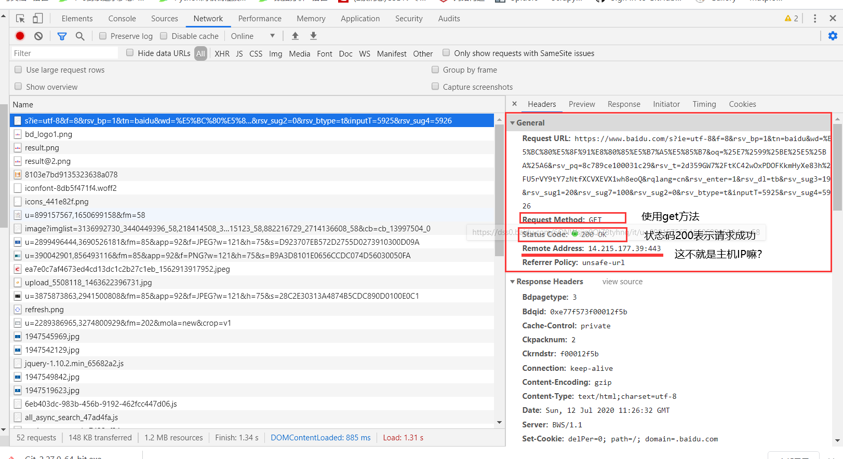Open DevTools more options kebab menu

click(814, 19)
